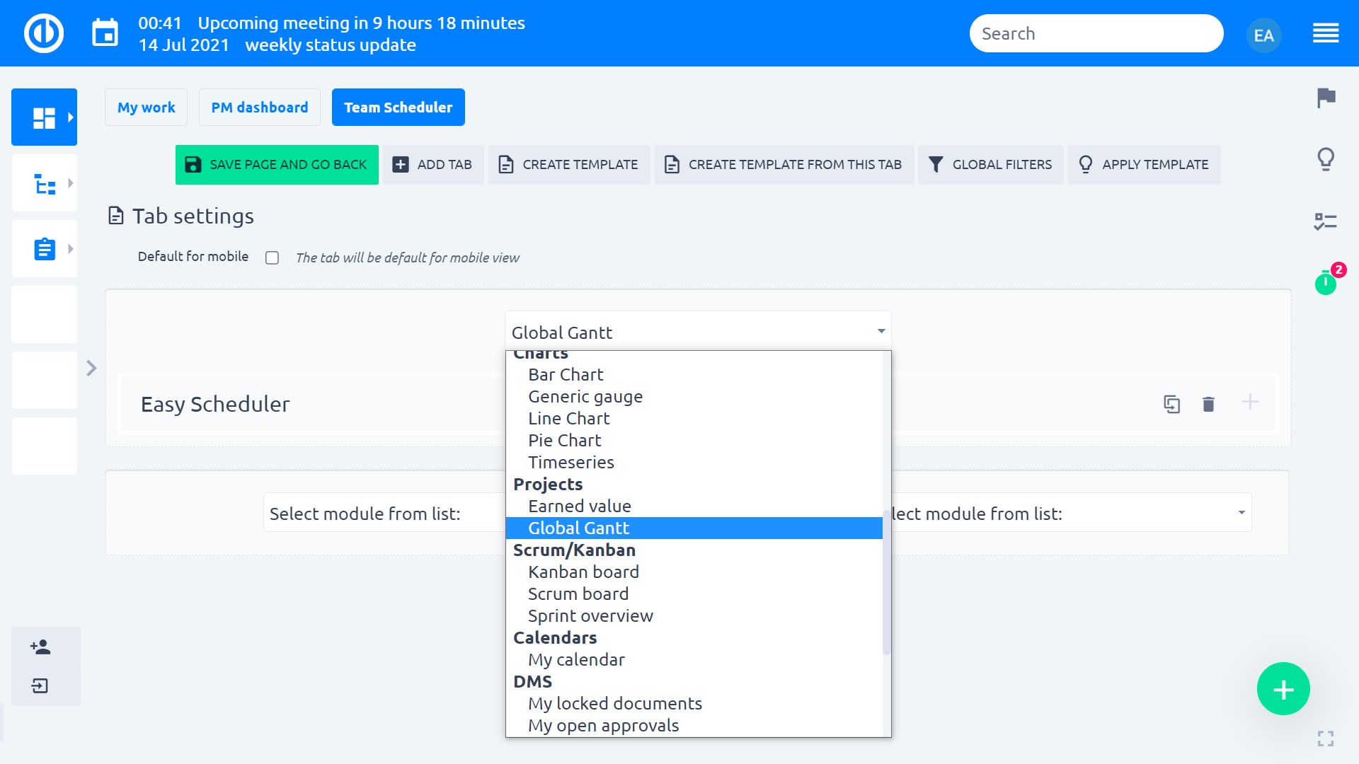Screen dimensions: 1359x764
Task: Choose Pie Chart option in list
Action: point(564,440)
